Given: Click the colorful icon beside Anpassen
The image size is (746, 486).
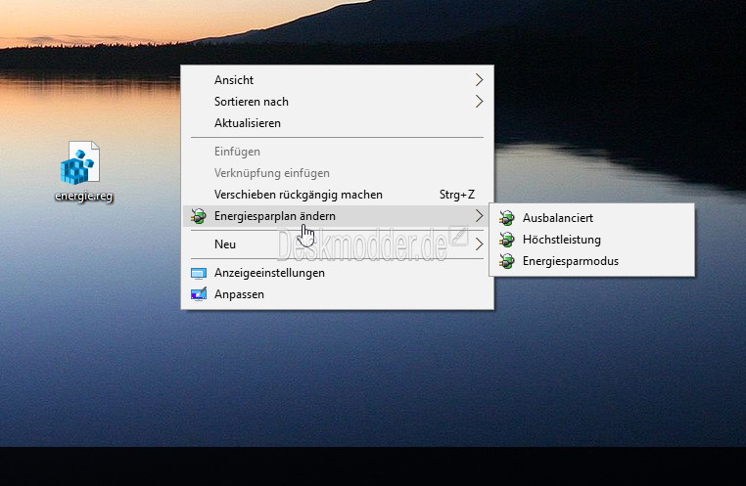Looking at the screenshot, I should (199, 294).
